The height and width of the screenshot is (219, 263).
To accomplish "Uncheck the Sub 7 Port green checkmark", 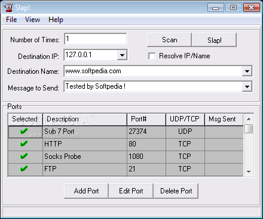I will coord(24,132).
